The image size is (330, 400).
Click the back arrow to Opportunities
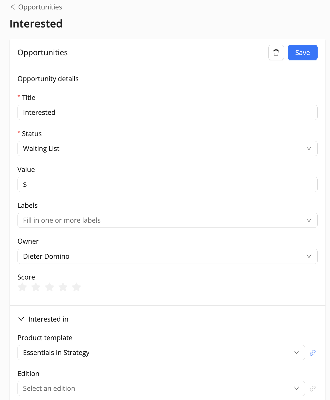coord(13,7)
